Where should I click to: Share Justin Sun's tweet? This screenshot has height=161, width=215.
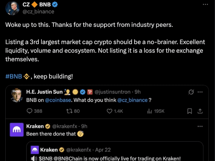[x=200, y=111]
